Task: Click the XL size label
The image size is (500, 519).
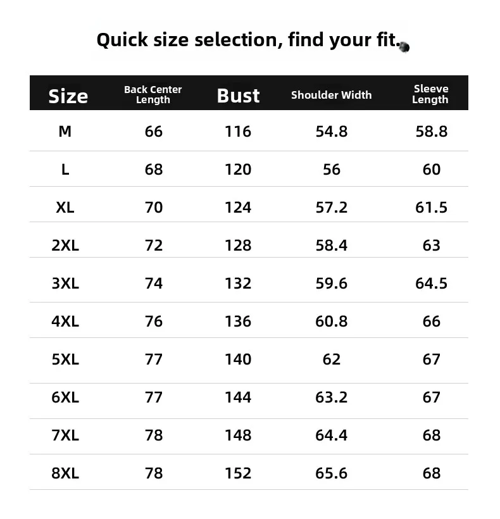Action: [65, 208]
